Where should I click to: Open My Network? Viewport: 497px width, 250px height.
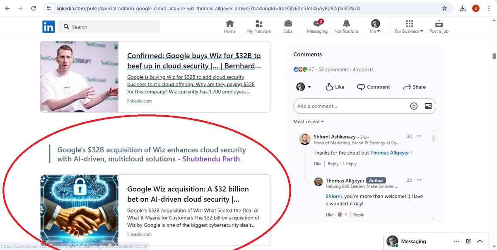coord(259,27)
